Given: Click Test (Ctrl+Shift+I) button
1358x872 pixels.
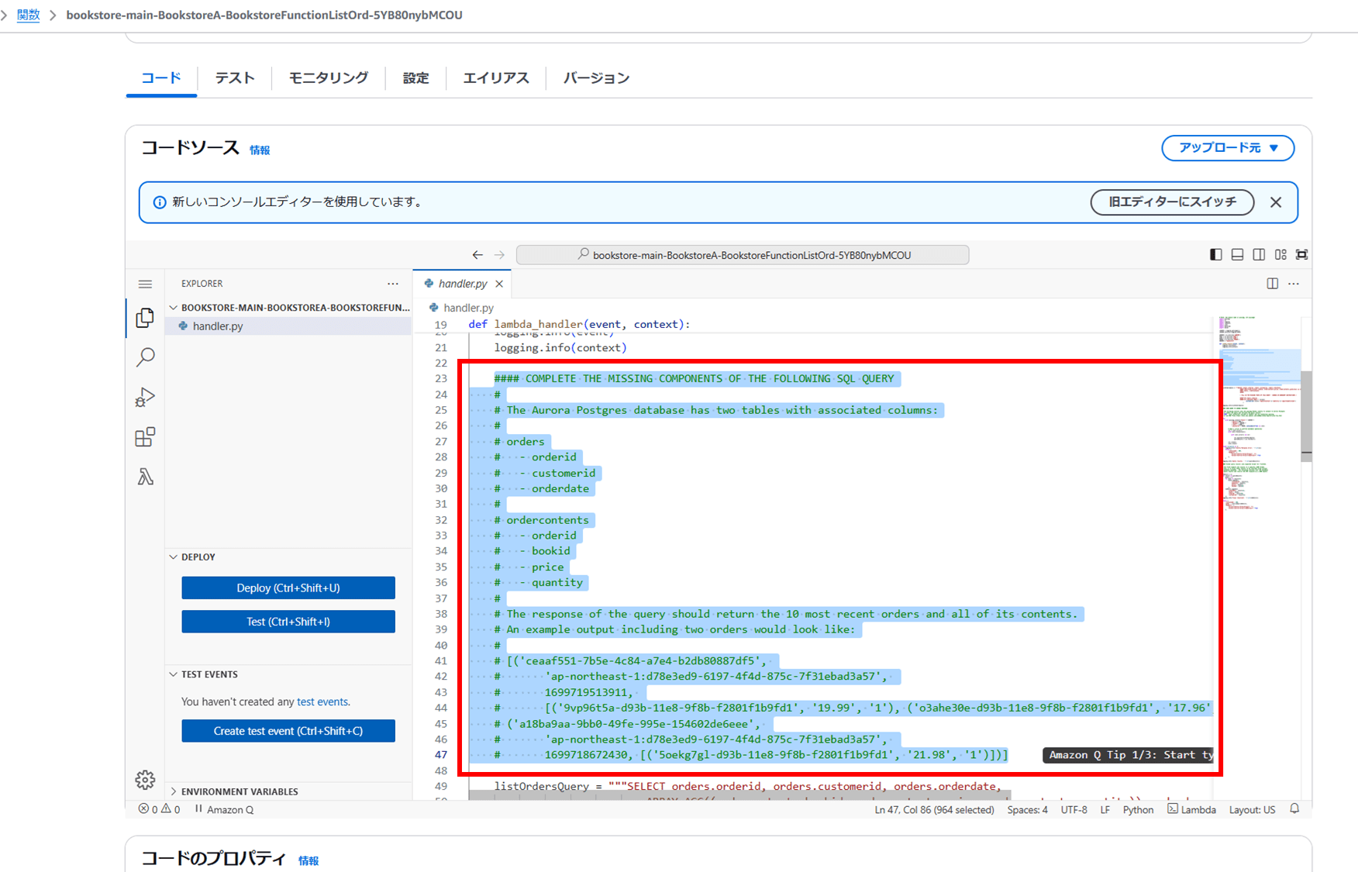Looking at the screenshot, I should pos(288,622).
